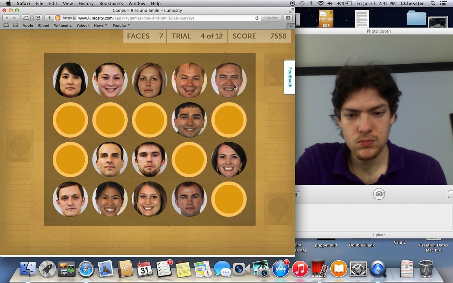Expand the News bookmarks folder
The width and height of the screenshot is (453, 283).
pos(100,25)
